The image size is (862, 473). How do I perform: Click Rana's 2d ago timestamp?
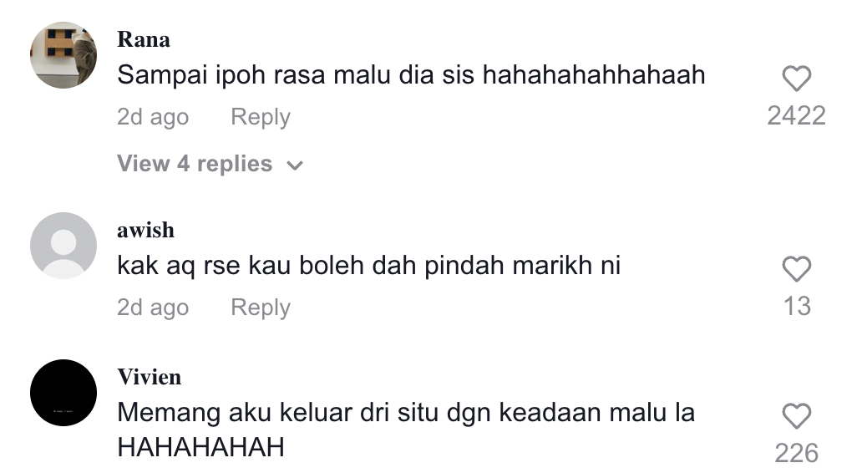[153, 117]
